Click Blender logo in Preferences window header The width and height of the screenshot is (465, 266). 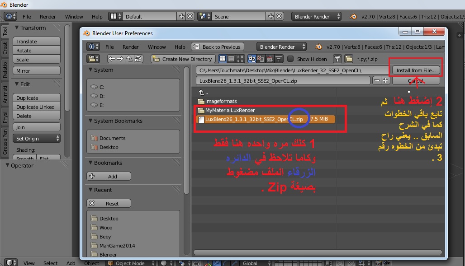[318, 47]
